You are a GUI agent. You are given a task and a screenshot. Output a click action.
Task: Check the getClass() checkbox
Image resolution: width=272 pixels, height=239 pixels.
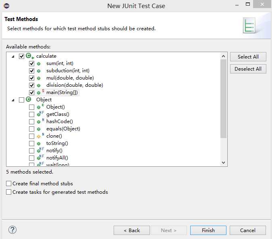tap(31, 114)
